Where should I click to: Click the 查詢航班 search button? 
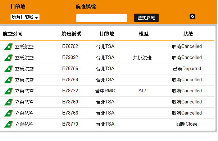146,18
